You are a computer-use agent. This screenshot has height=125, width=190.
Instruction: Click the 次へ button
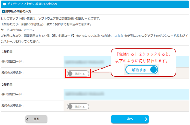(x=130, y=119)
